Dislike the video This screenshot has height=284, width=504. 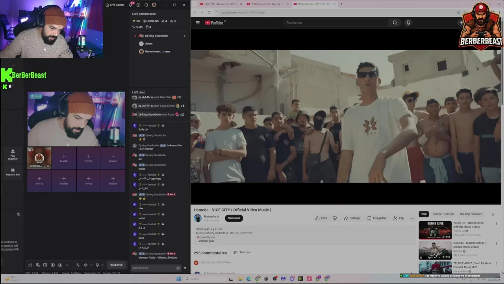[335, 218]
